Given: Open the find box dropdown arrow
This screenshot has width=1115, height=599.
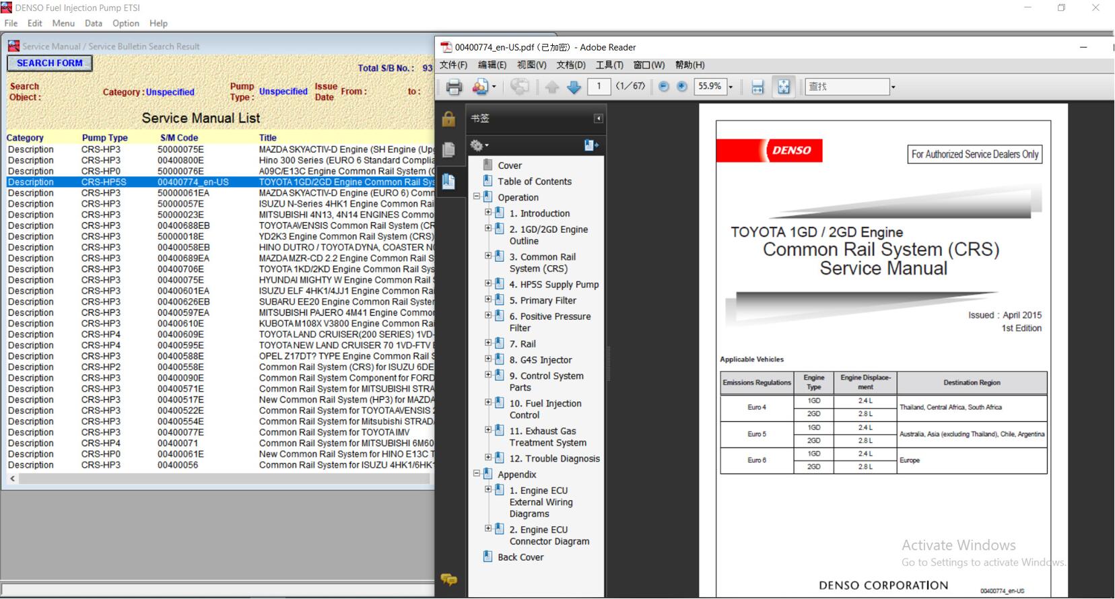Looking at the screenshot, I should 893,87.
